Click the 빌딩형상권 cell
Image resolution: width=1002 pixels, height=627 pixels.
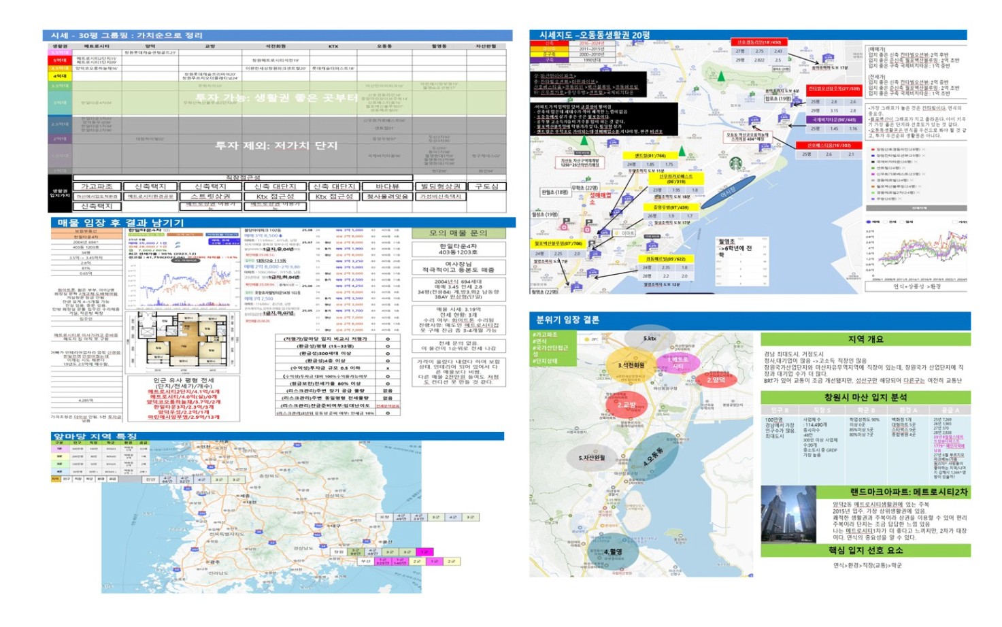pyautogui.click(x=441, y=186)
